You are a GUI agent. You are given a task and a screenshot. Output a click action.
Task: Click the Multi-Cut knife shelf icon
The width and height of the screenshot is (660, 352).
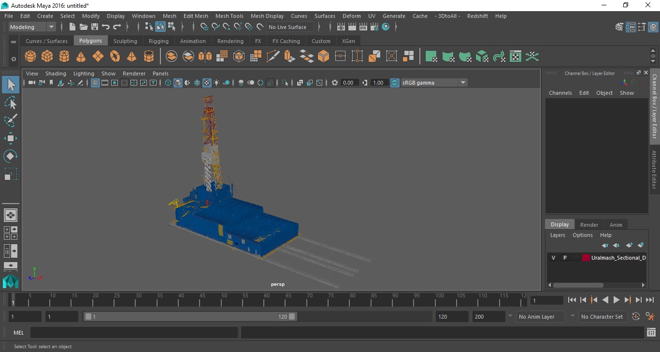click(x=273, y=57)
